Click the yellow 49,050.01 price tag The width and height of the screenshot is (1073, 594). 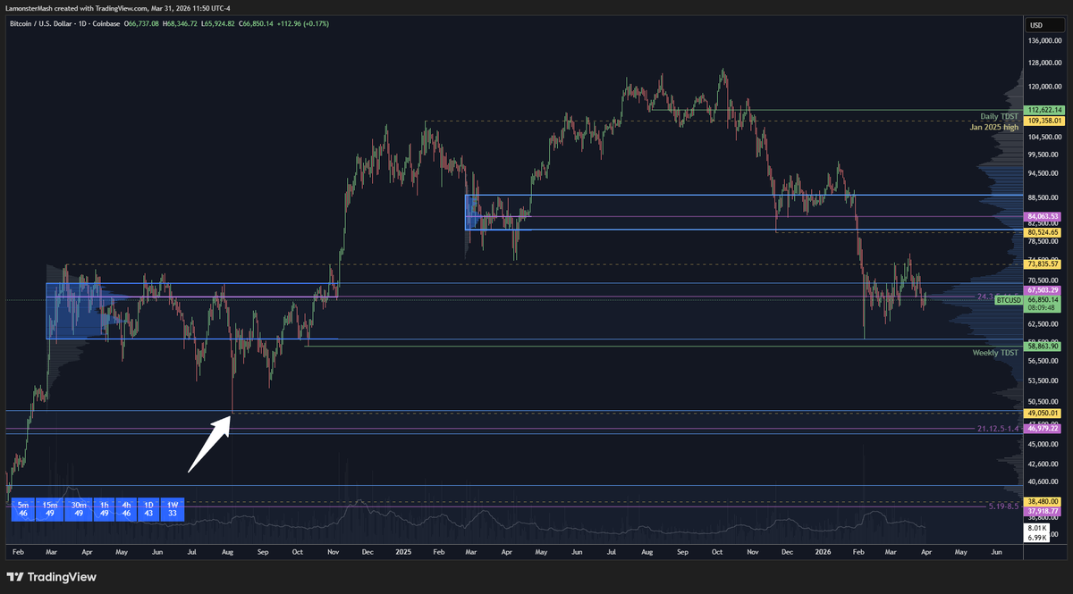click(1043, 414)
